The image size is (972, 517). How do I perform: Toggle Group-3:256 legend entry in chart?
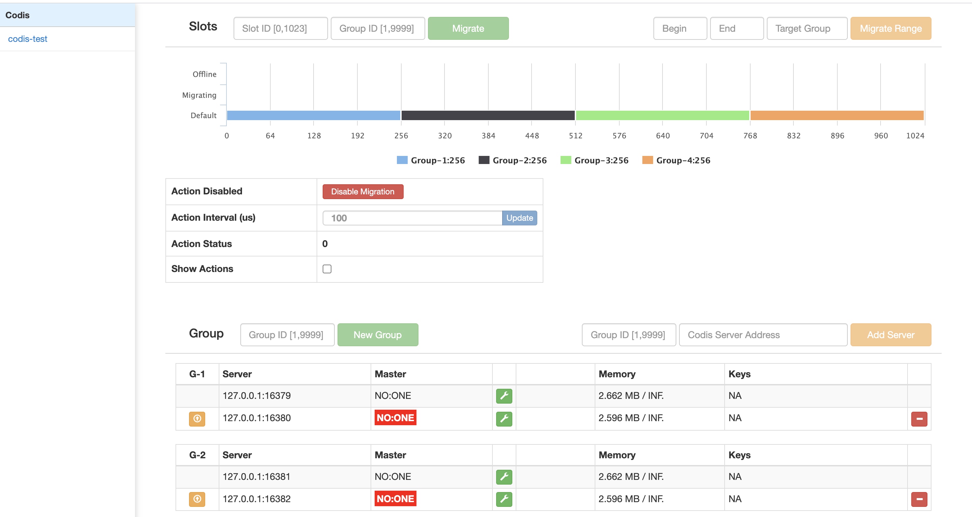[594, 160]
